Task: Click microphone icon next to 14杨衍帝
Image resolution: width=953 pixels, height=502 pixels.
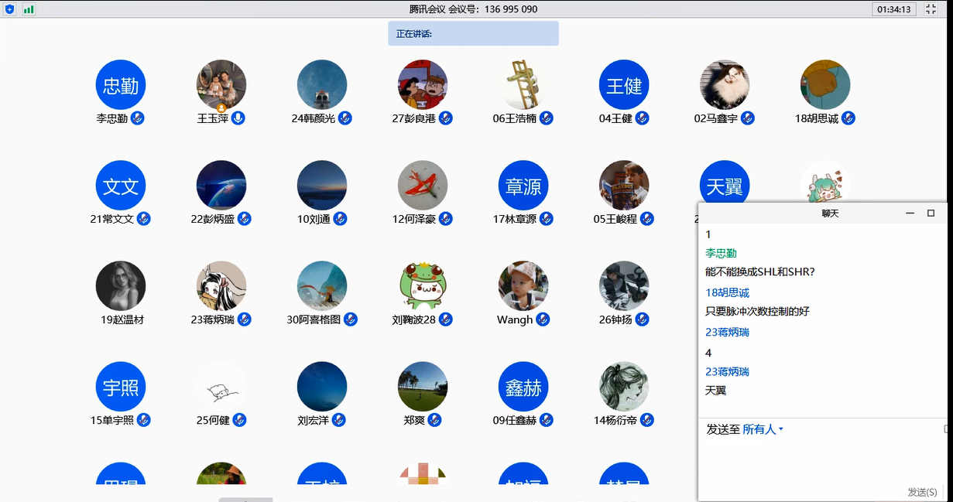Action: pyautogui.click(x=647, y=420)
